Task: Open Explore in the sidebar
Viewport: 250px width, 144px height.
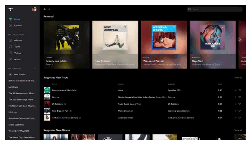Action: tap(18, 26)
